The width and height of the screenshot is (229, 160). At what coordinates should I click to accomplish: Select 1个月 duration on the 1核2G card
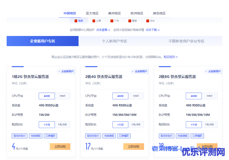pyautogui.click(x=47, y=125)
